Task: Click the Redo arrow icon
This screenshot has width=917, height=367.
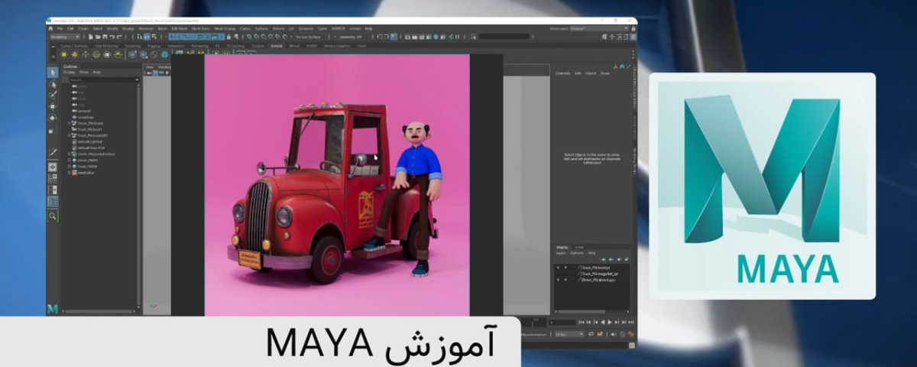Action: (119, 37)
